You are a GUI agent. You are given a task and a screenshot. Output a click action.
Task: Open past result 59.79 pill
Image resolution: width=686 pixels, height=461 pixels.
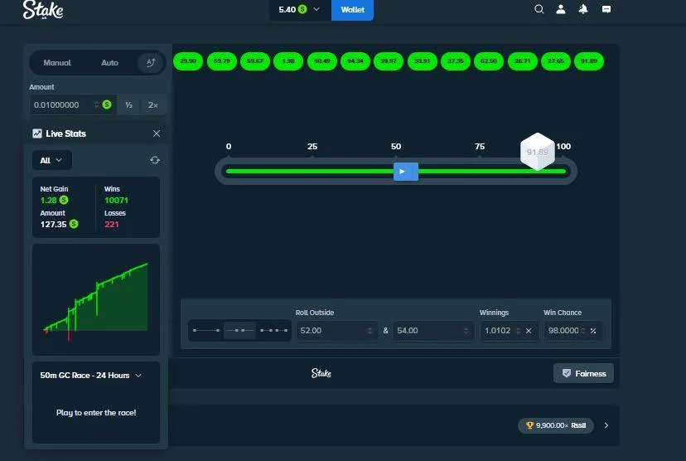click(x=221, y=61)
